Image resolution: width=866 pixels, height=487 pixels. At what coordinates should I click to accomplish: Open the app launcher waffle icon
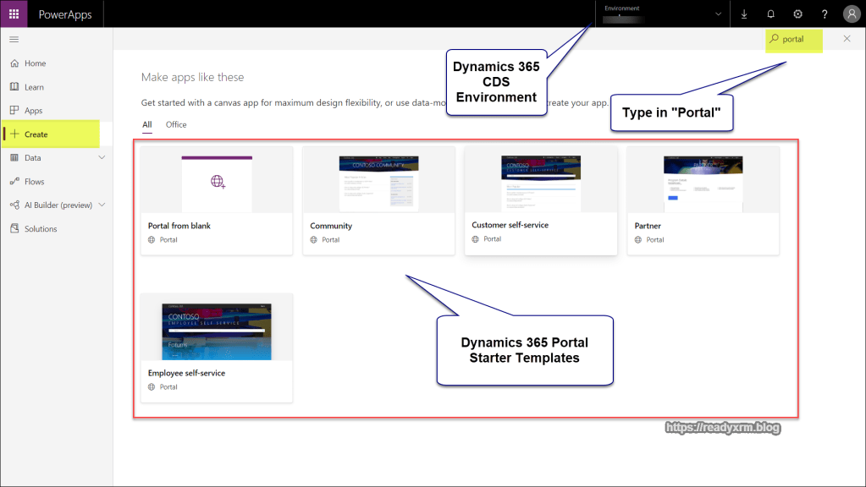(x=14, y=14)
